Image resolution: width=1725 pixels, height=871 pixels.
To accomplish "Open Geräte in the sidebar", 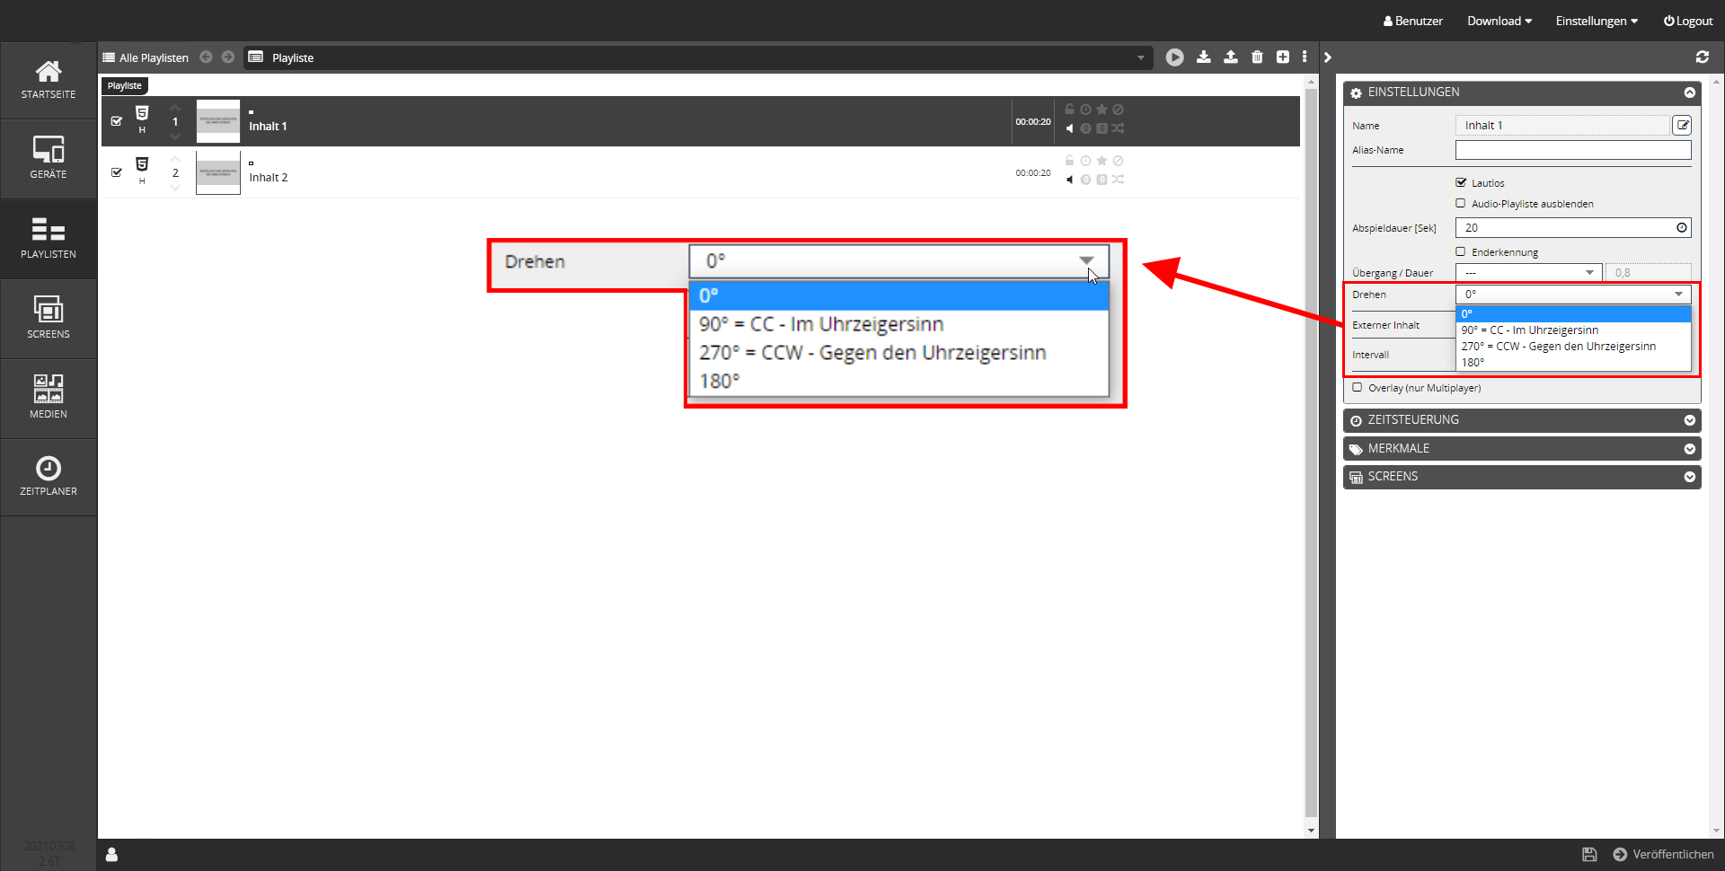I will point(49,158).
